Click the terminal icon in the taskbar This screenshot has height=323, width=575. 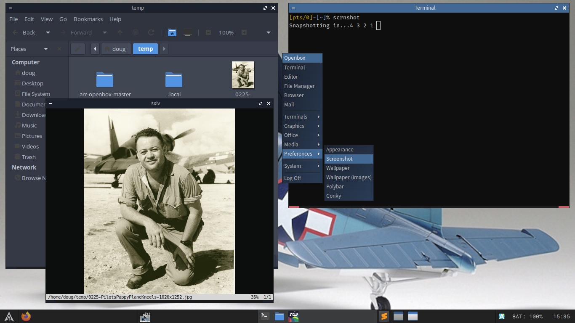click(265, 316)
